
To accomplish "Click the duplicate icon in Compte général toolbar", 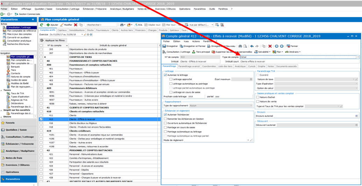I will tap(264, 46).
